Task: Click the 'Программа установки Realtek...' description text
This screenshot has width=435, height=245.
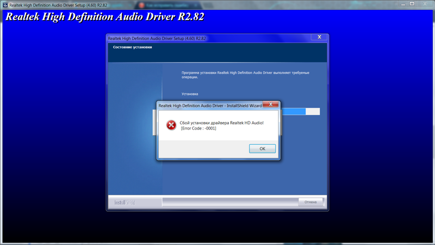Action: point(245,75)
